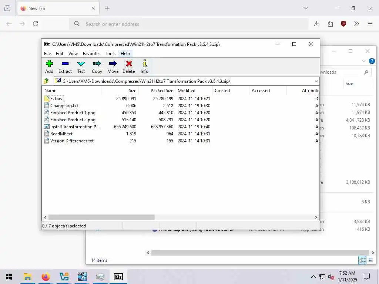
Task: Click the right arrow of 7-Zip scrollbar
Action: 316,217
